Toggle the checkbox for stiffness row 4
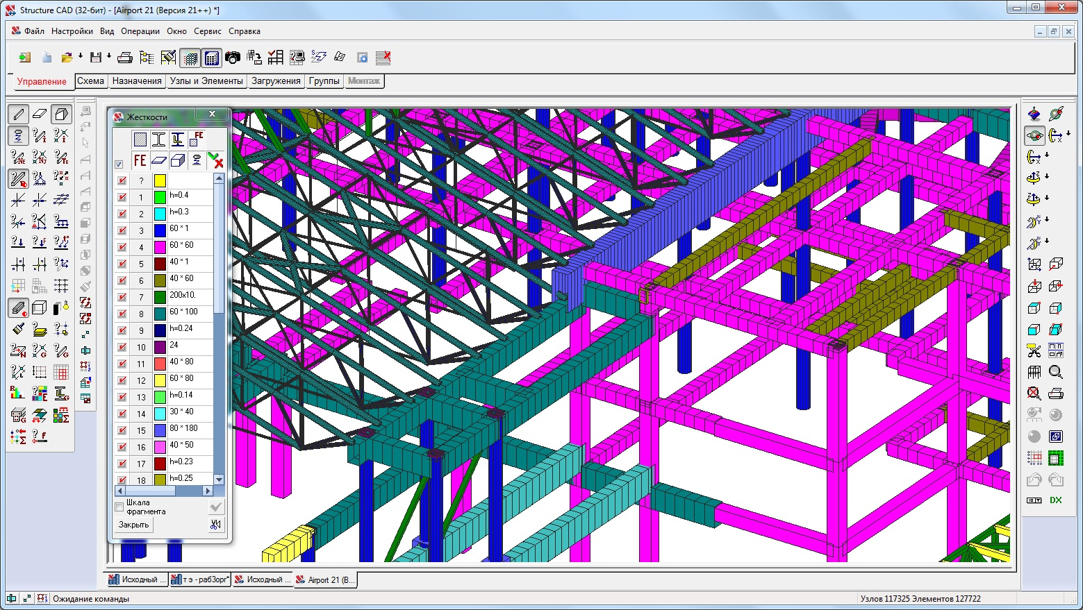Image resolution: width=1083 pixels, height=610 pixels. click(x=122, y=247)
